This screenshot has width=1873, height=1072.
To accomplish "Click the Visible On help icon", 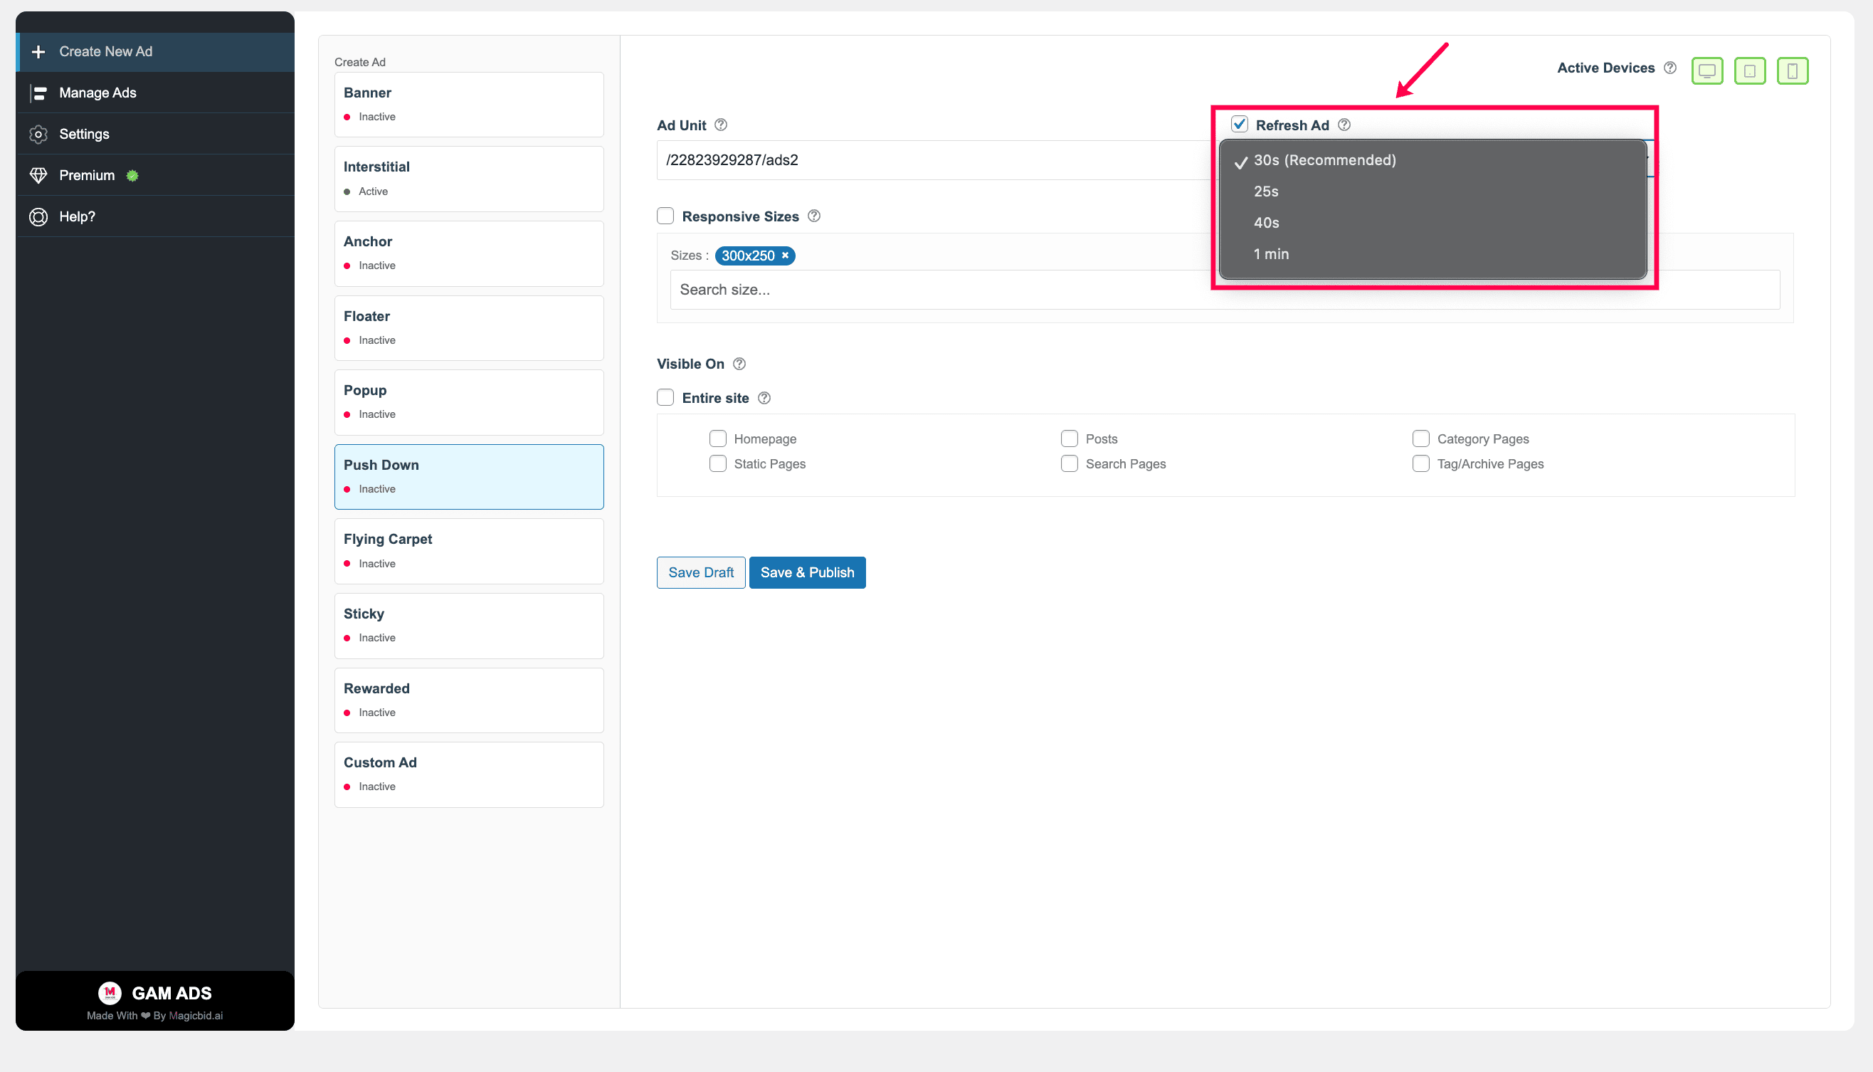I will tap(739, 364).
